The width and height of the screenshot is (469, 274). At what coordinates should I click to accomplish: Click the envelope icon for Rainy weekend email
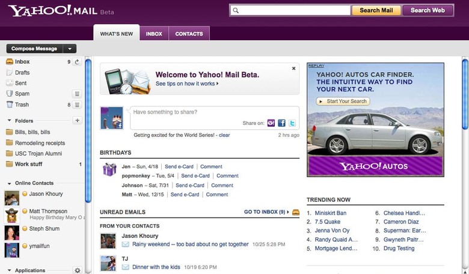coord(126,245)
